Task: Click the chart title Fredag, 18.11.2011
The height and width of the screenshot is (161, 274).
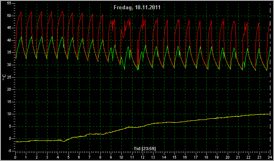Action: 137,8
